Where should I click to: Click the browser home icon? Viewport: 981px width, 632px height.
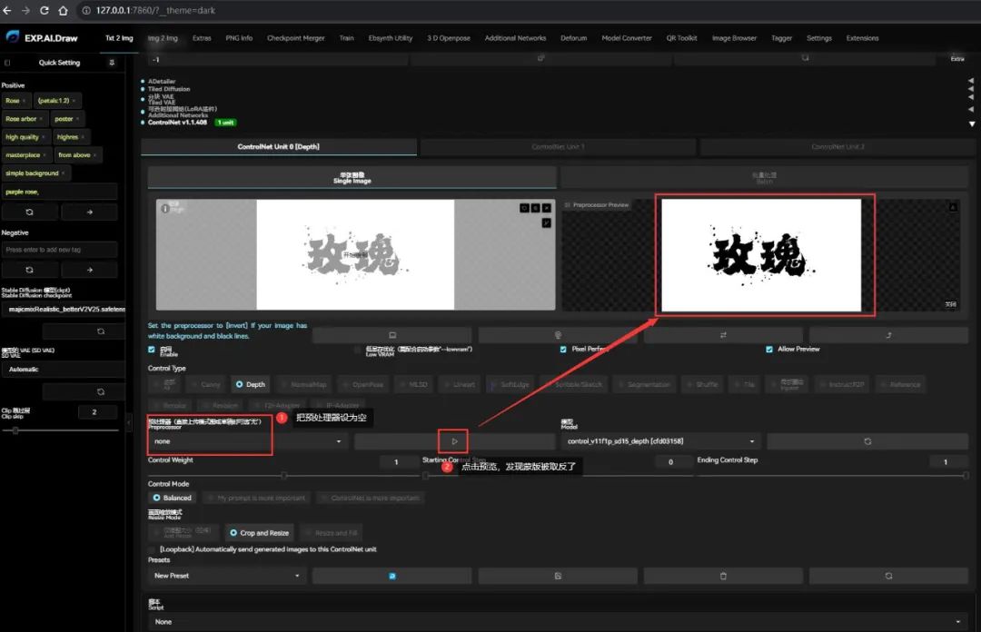coord(63,10)
